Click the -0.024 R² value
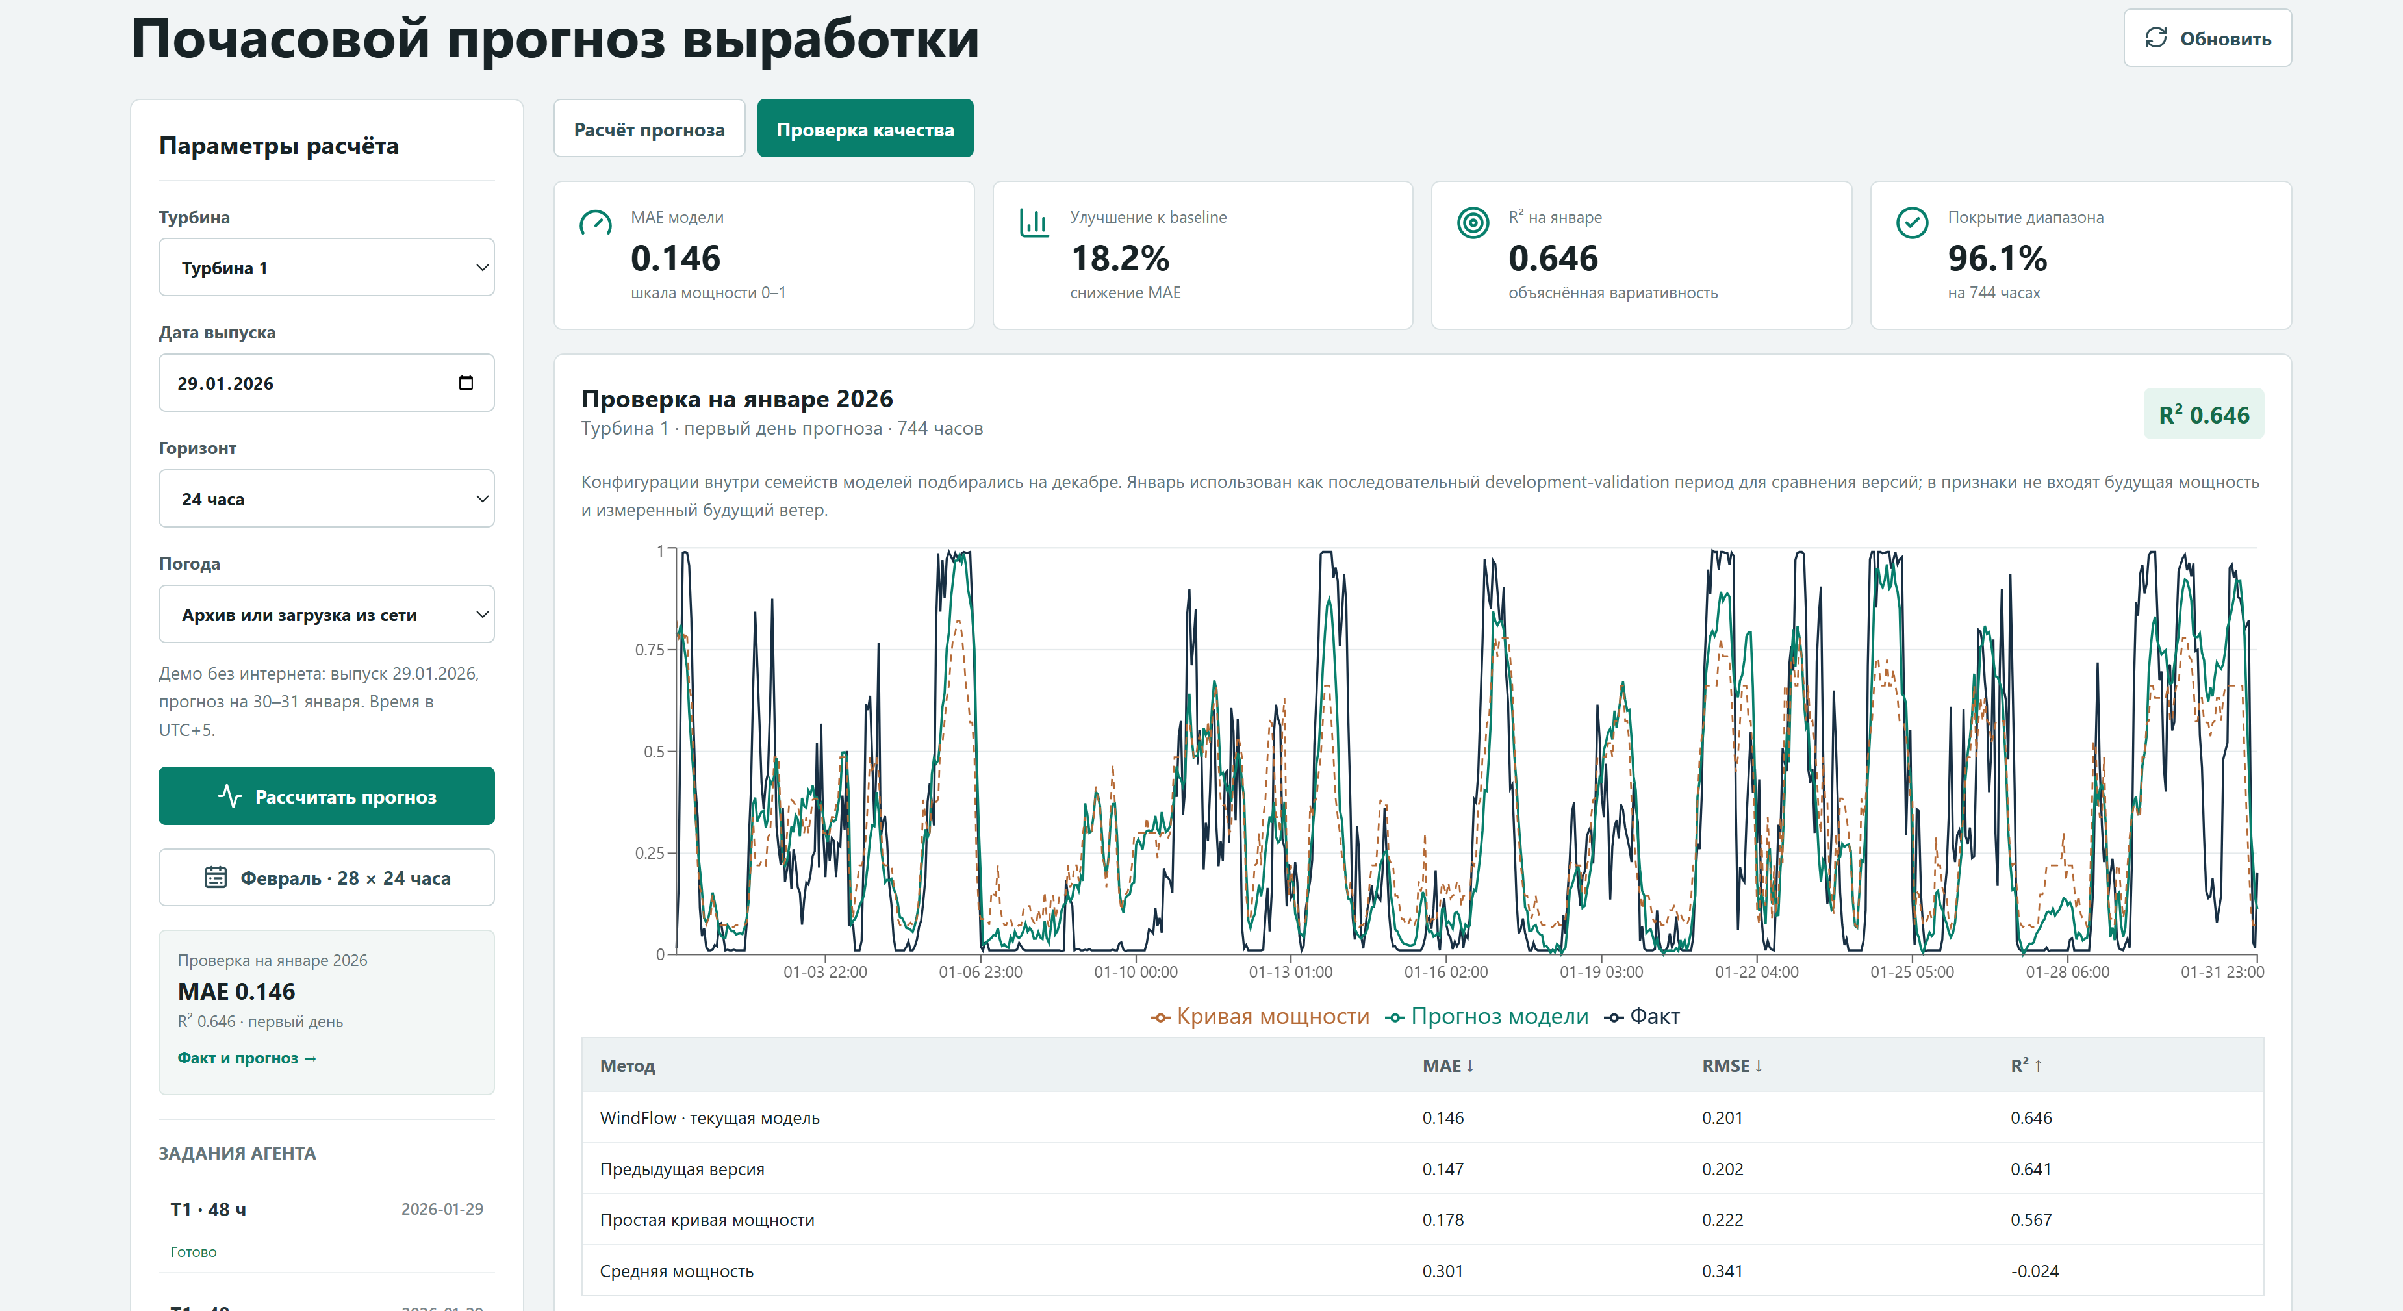 pyautogui.click(x=2035, y=1271)
